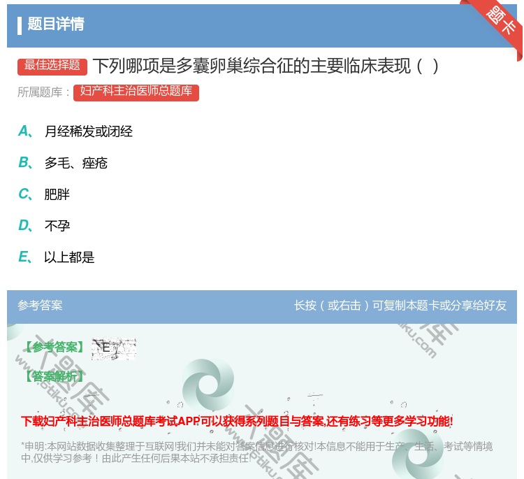Viewport: 524px width, 479px height.
Task: Select option letter C
Action: (24, 194)
